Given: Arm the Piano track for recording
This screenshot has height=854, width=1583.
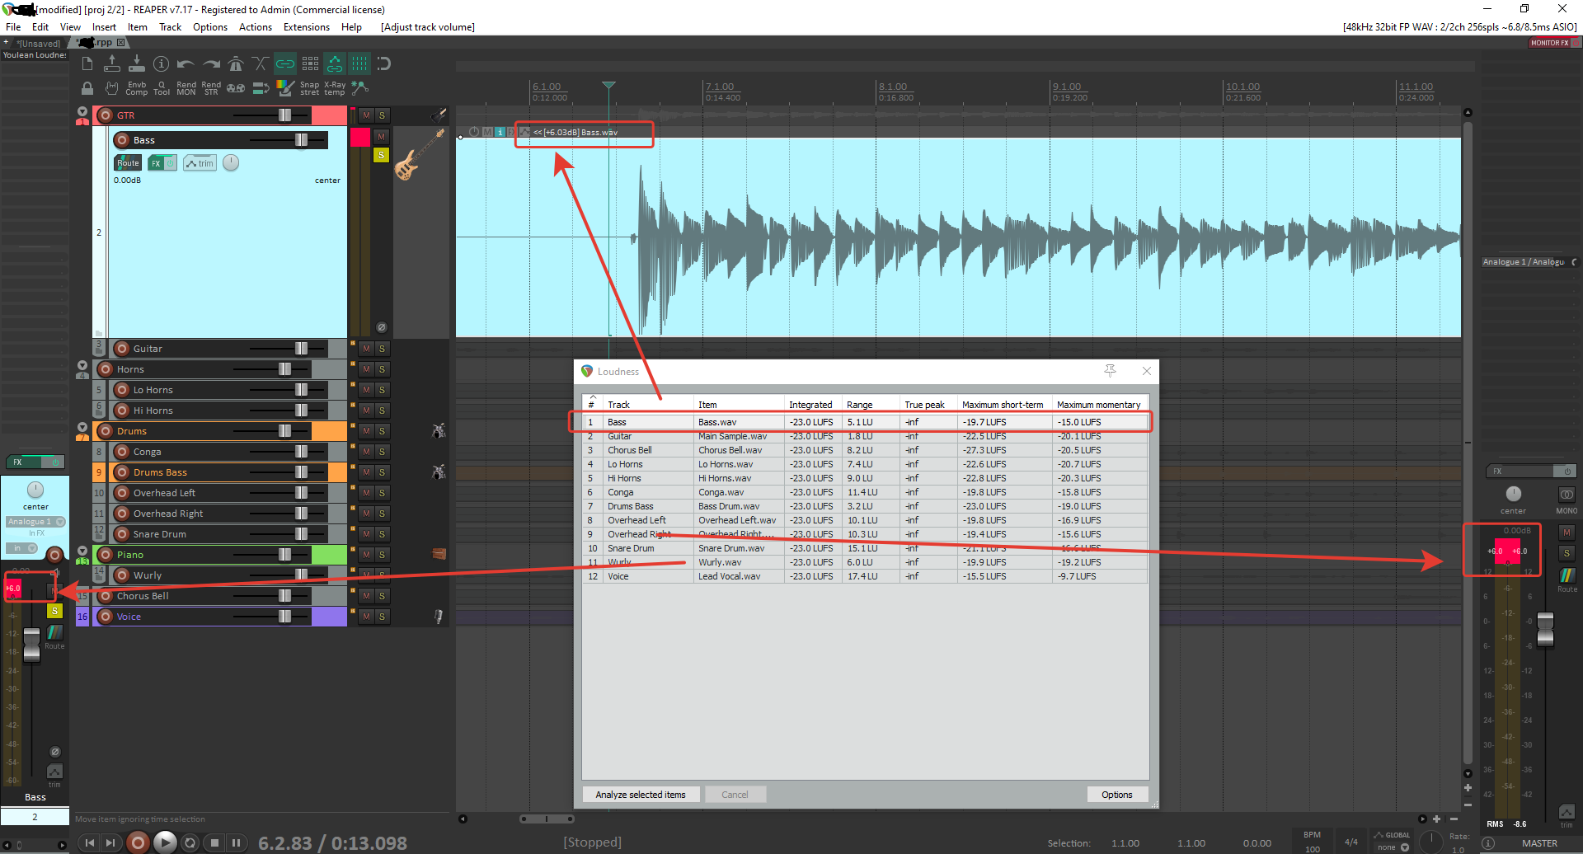Looking at the screenshot, I should 106,555.
